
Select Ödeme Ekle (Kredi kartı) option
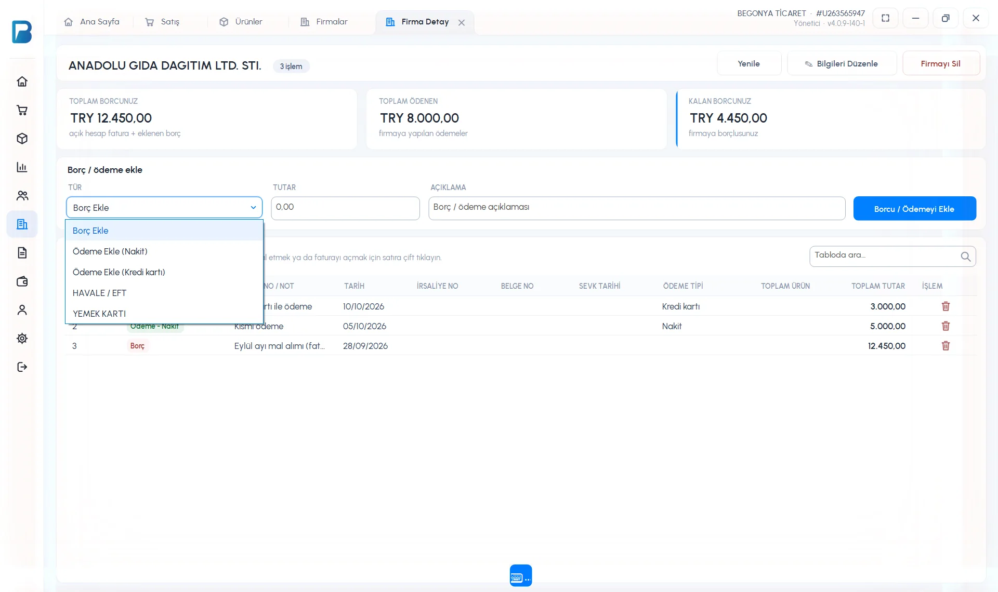(x=164, y=272)
